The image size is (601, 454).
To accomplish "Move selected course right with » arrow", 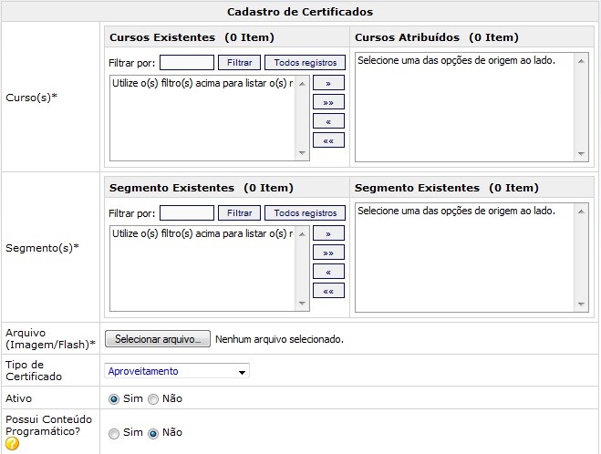I will click(327, 83).
